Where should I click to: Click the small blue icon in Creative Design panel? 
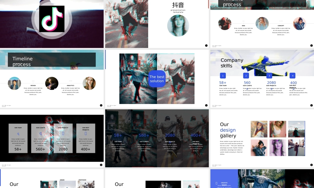pyautogui.click(x=216, y=183)
